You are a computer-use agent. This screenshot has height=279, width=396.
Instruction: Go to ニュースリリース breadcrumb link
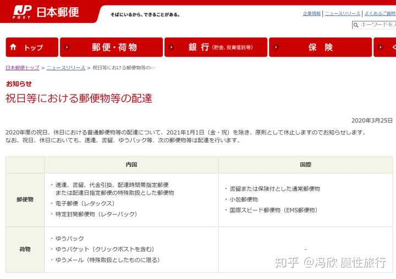[x=66, y=68]
